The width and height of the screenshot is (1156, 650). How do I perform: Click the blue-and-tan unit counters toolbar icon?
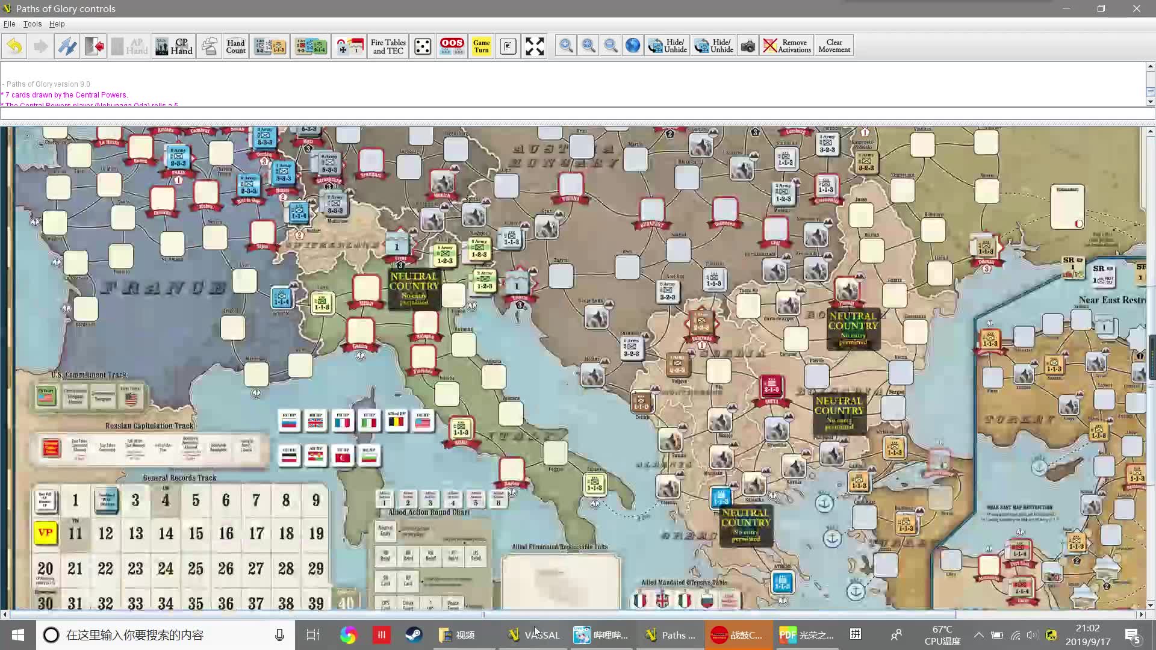(270, 46)
